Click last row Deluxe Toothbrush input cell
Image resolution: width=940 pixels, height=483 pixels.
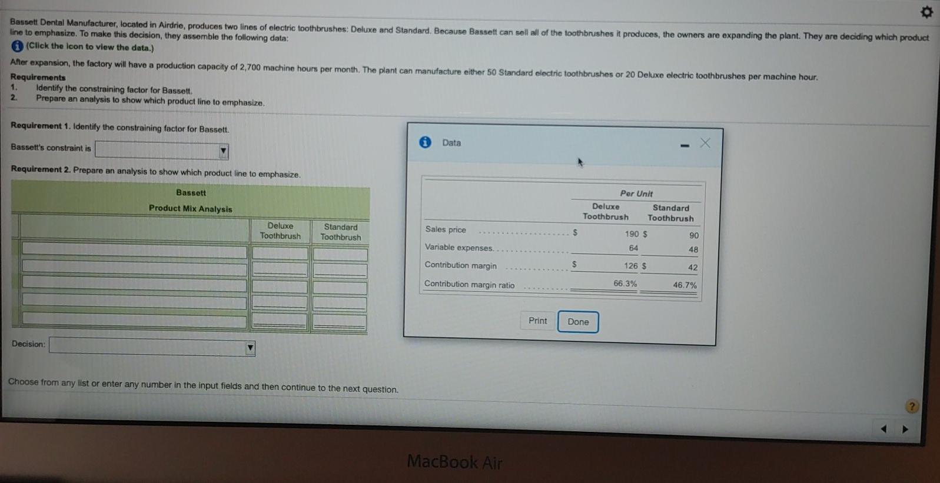point(280,322)
